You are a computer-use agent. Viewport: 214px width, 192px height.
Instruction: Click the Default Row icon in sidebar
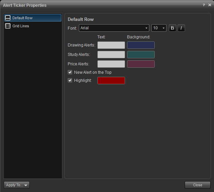click(x=8, y=18)
